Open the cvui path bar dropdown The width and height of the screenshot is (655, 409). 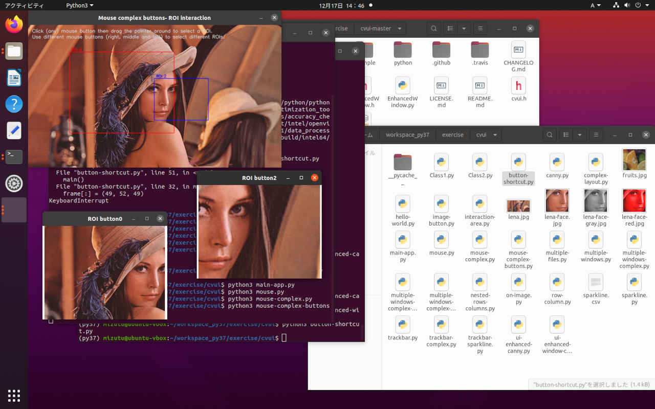click(x=495, y=135)
